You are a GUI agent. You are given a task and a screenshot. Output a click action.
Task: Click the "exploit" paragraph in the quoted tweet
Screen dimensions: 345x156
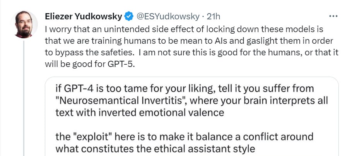click(x=184, y=143)
